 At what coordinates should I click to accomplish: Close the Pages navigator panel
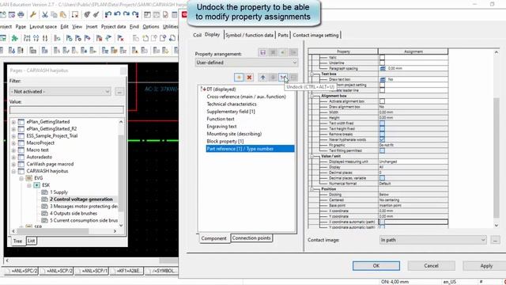click(x=123, y=70)
